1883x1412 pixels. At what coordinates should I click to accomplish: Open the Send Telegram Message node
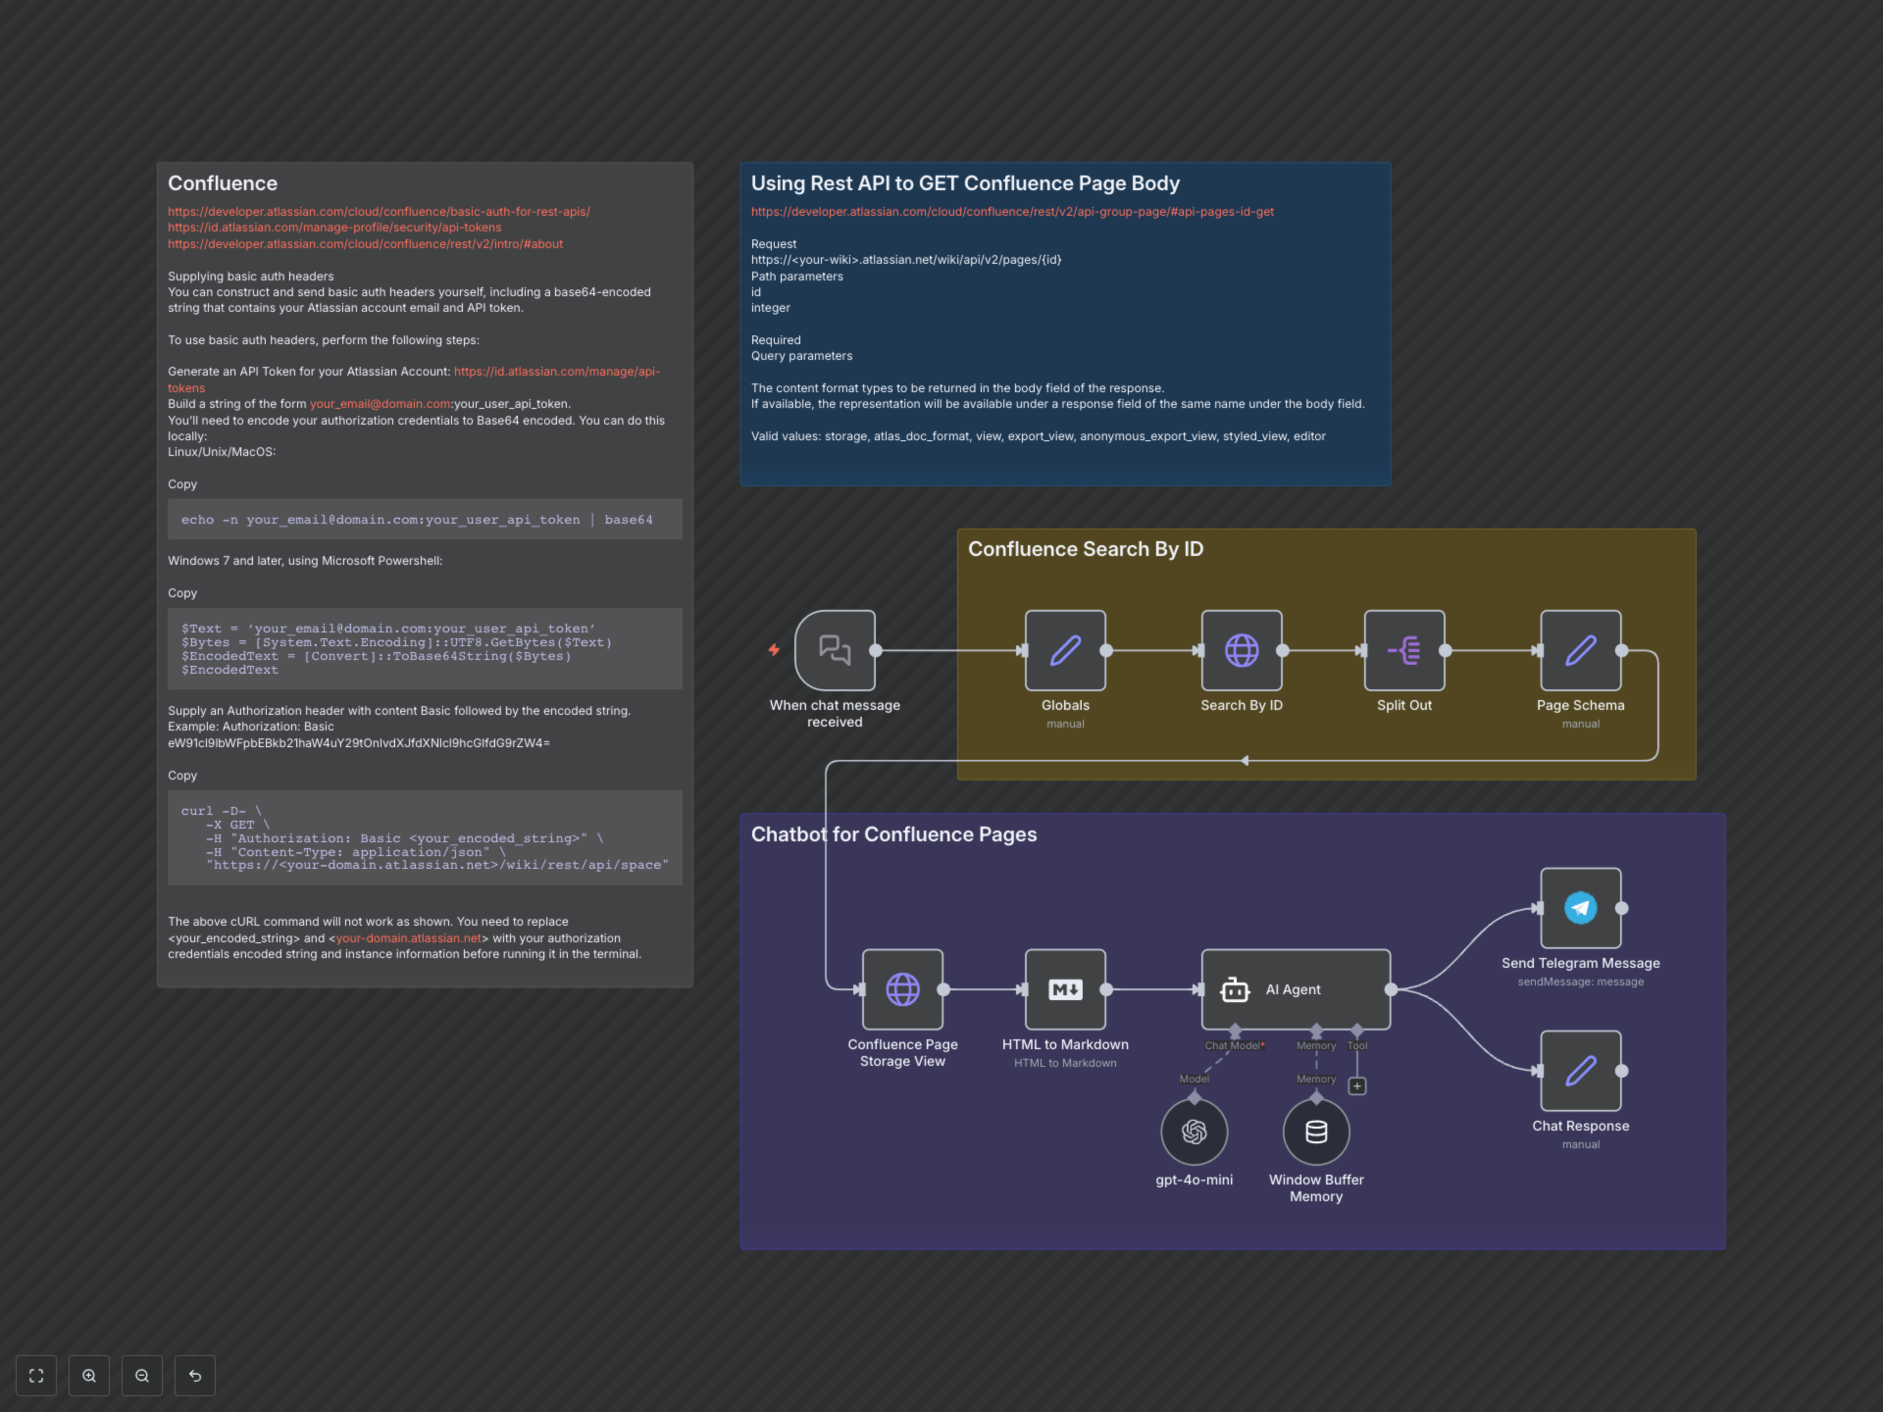coord(1580,908)
